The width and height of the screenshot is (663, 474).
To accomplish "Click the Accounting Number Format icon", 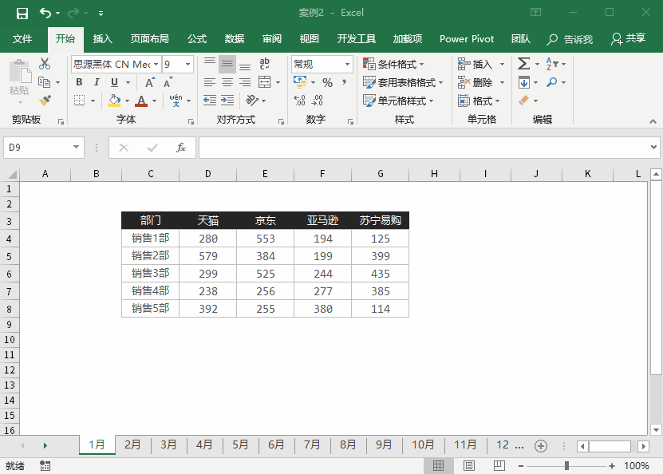I will (300, 82).
